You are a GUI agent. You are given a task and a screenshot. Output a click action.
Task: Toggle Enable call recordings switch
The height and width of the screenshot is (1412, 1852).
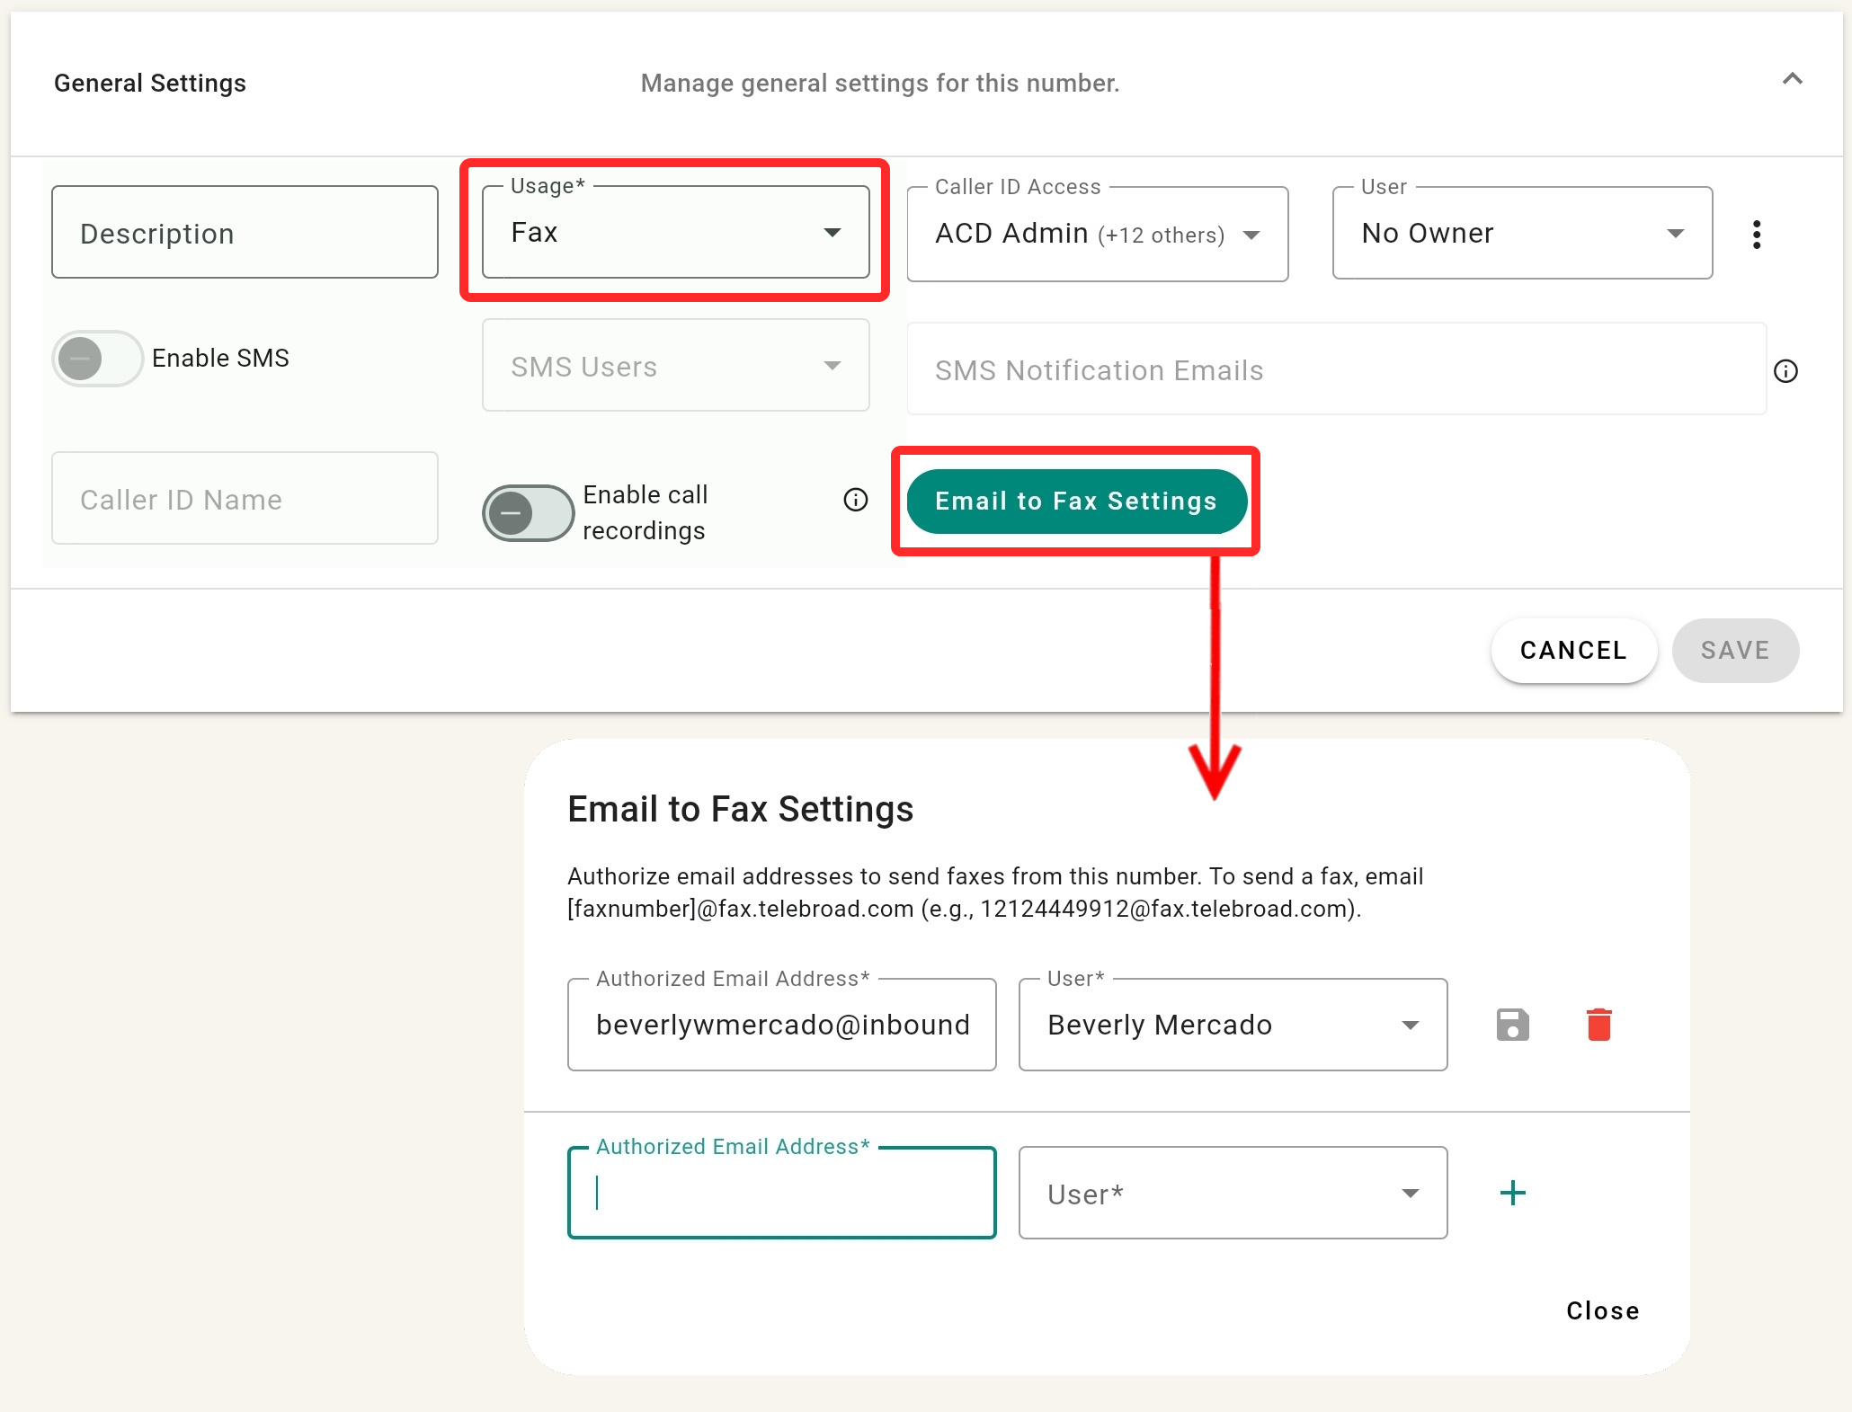(x=528, y=513)
